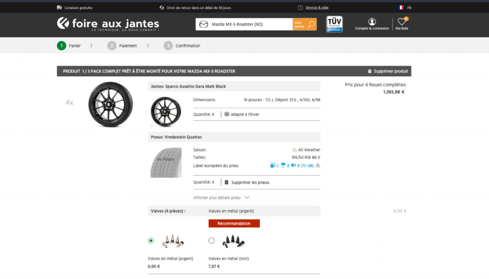Click the 7,97 € valve price
489x279 pixels.
click(214, 267)
